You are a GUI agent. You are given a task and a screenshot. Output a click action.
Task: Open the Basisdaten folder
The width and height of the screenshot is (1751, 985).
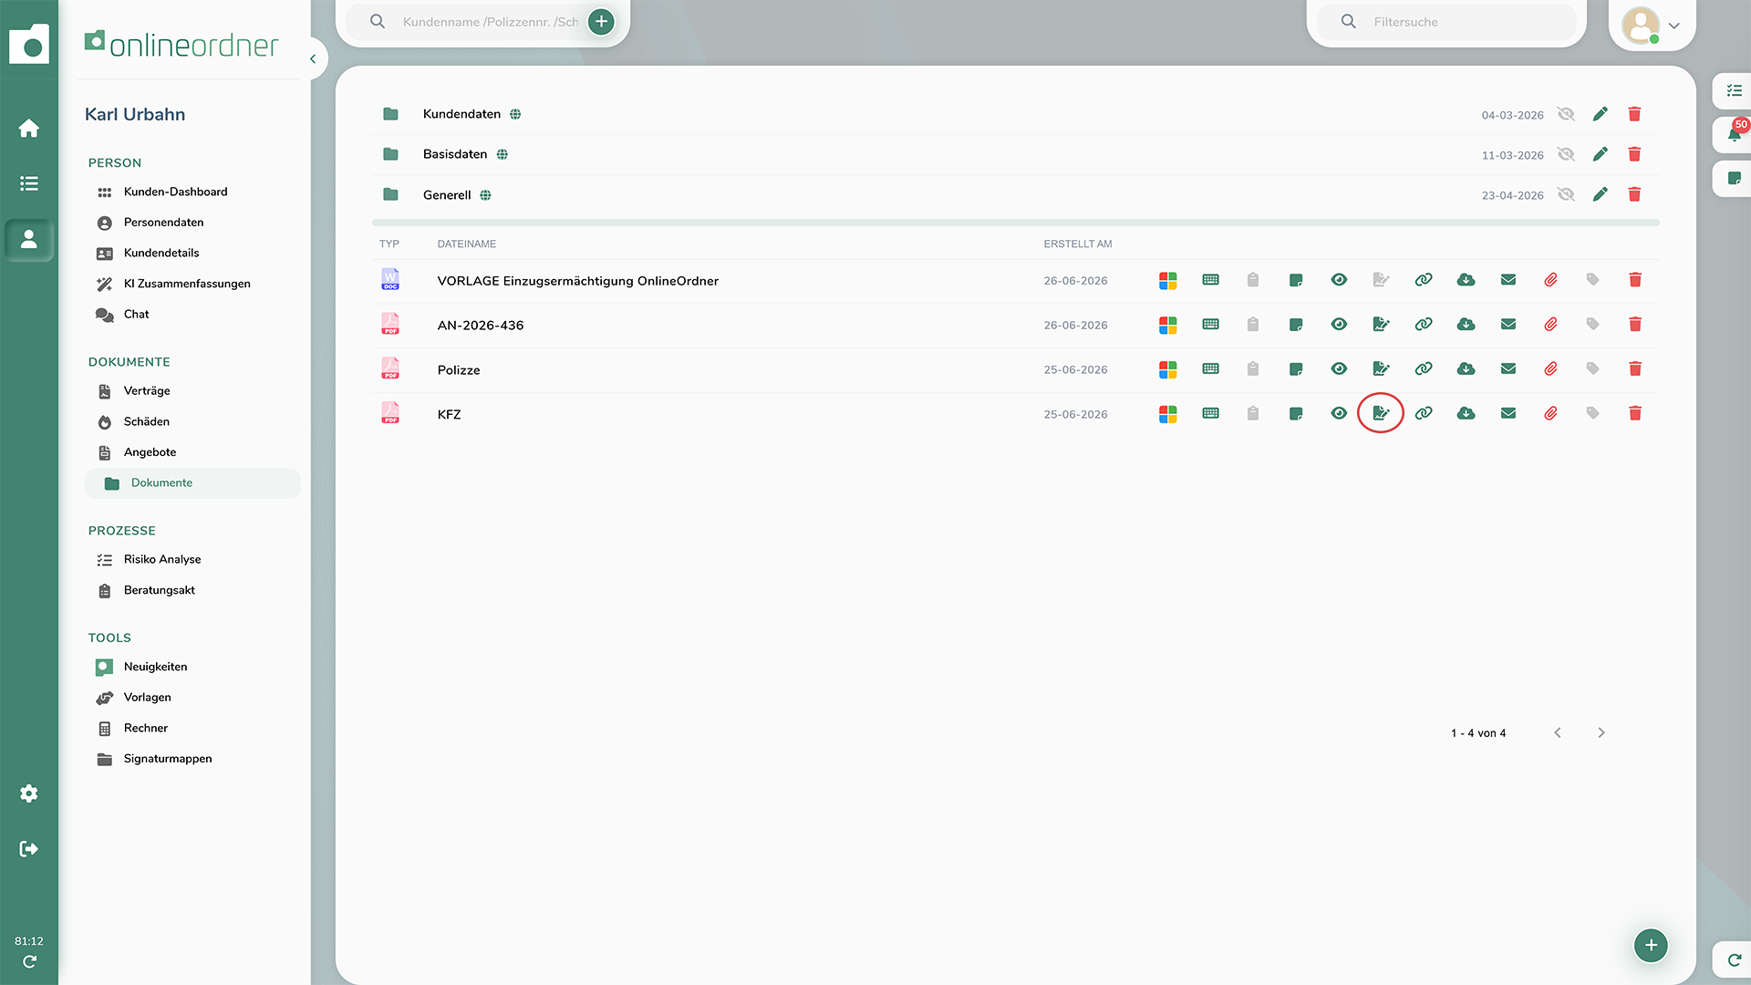click(455, 154)
